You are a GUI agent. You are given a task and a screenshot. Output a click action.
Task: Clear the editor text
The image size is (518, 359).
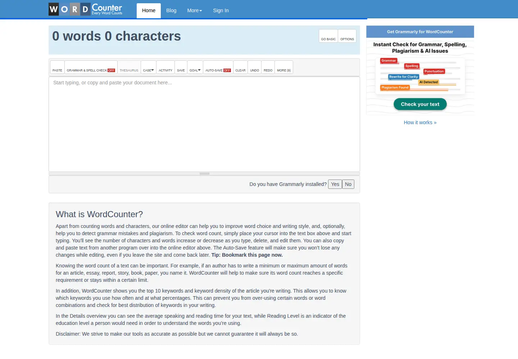[x=241, y=67]
